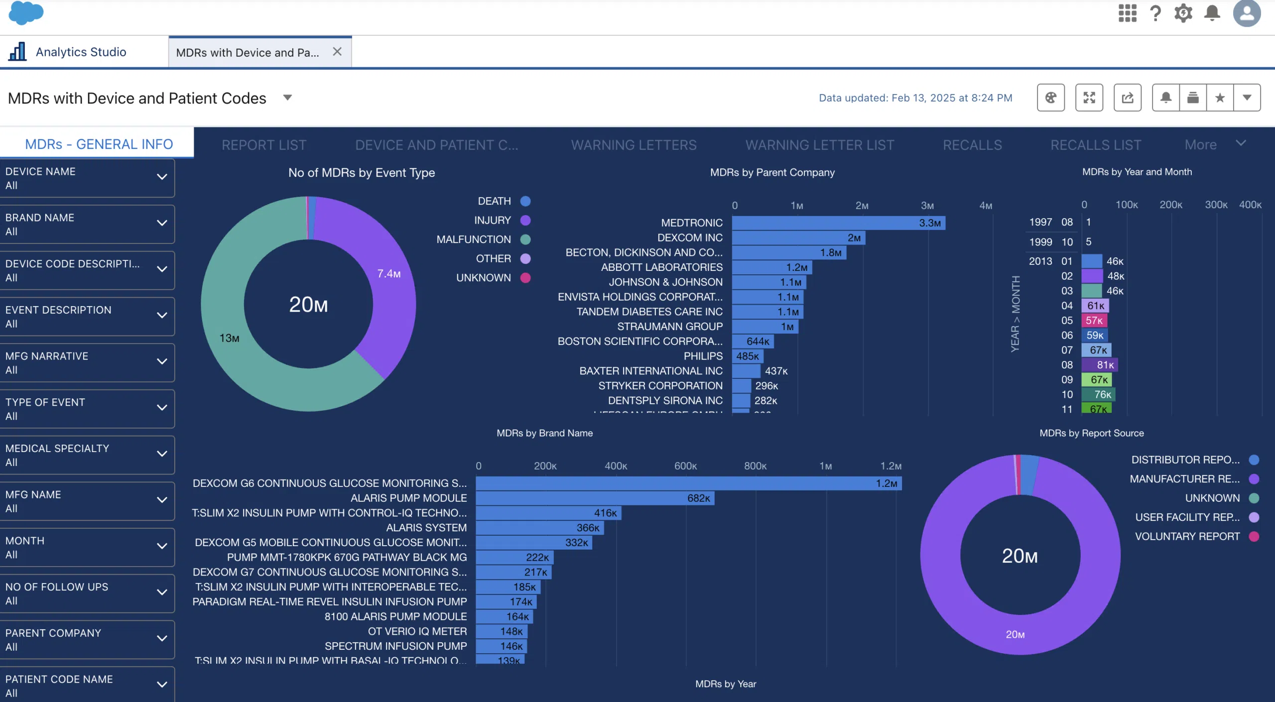This screenshot has height=702, width=1275.
Task: Open the user profile avatar
Action: [x=1247, y=13]
